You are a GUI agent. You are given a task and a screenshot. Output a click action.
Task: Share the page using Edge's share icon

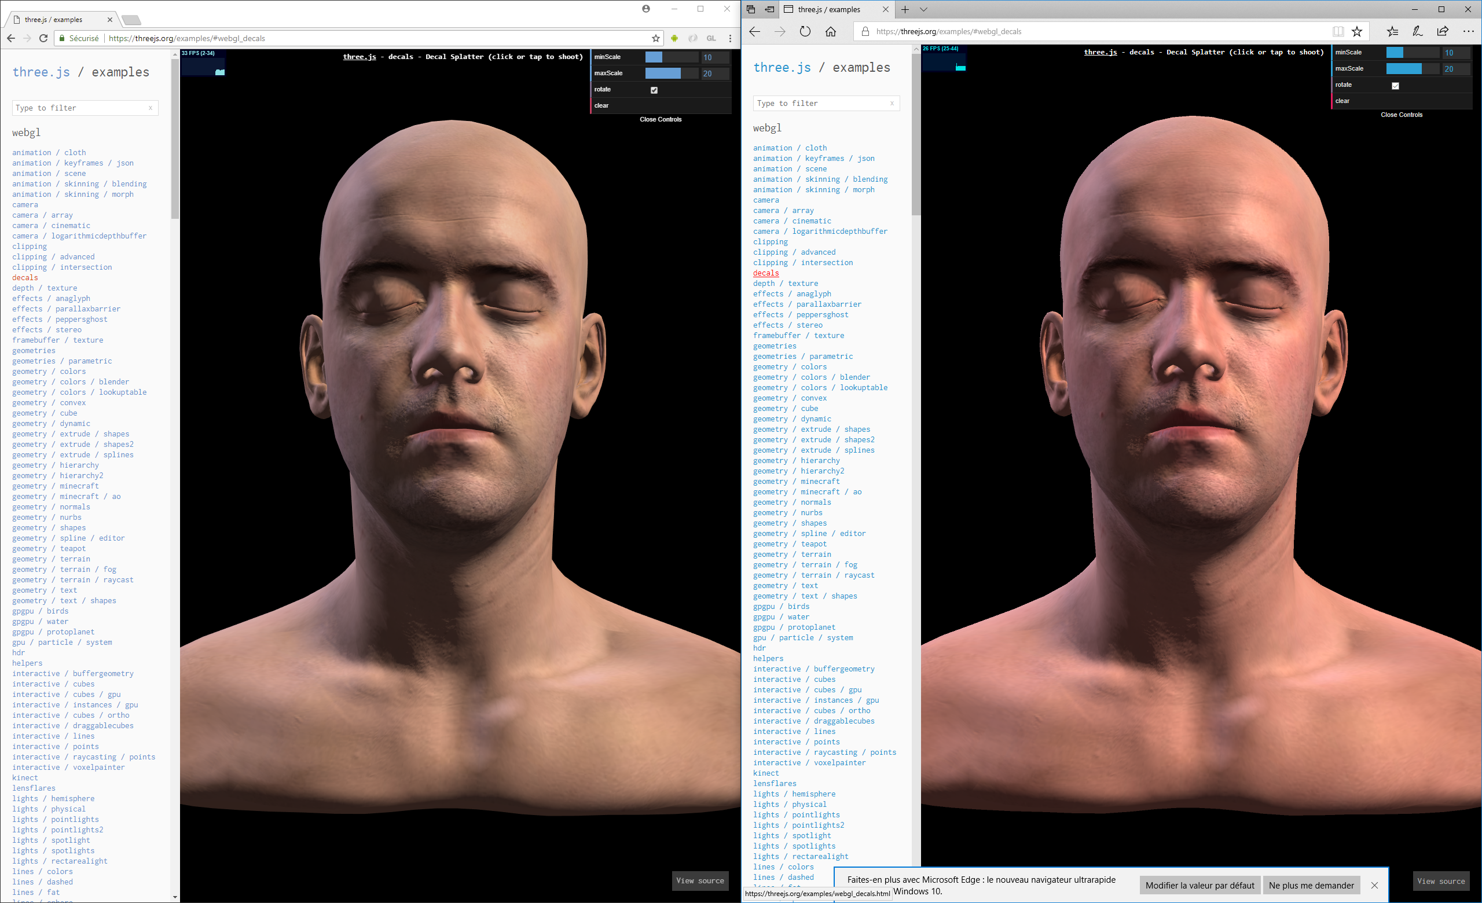tap(1441, 31)
